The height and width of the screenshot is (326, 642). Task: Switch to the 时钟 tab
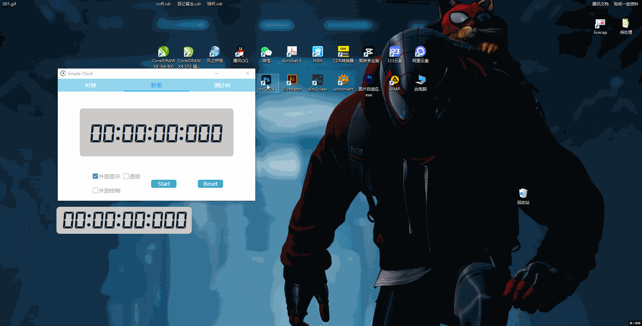coord(91,85)
